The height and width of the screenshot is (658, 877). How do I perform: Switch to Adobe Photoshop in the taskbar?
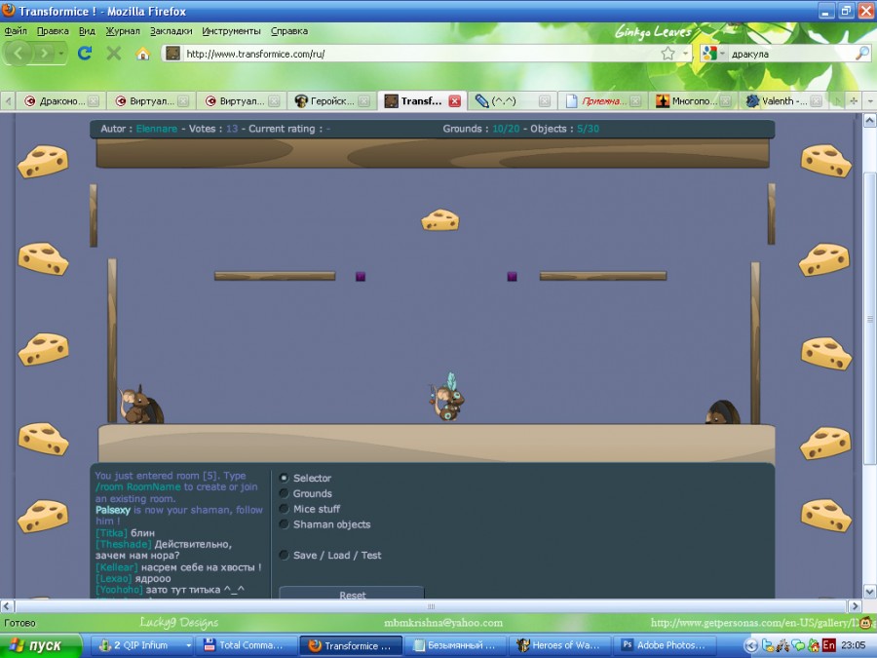[666, 645]
